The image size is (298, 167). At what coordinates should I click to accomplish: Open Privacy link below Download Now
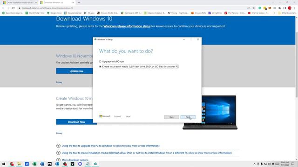[59, 133]
